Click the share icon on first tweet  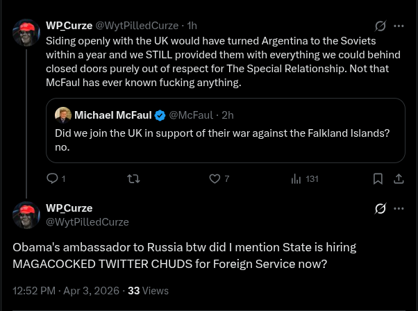coord(399,178)
